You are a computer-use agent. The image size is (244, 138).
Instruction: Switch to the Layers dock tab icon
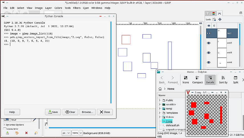[208, 13]
